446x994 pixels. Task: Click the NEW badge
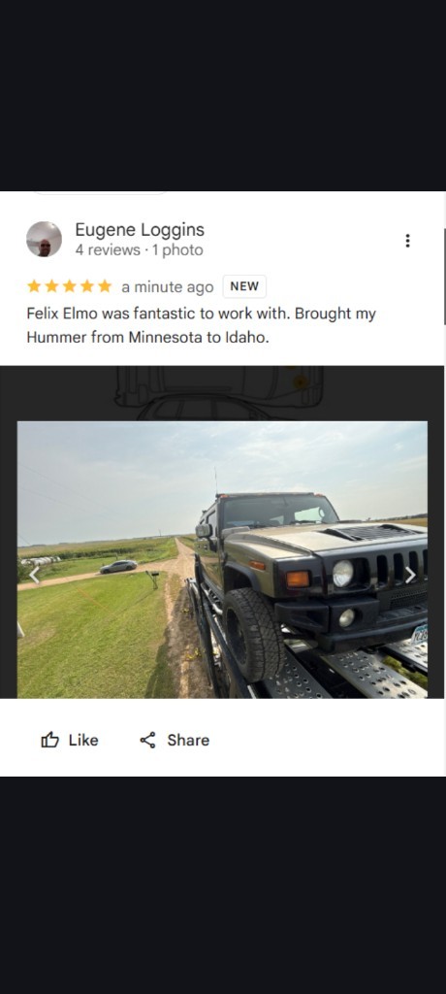244,286
